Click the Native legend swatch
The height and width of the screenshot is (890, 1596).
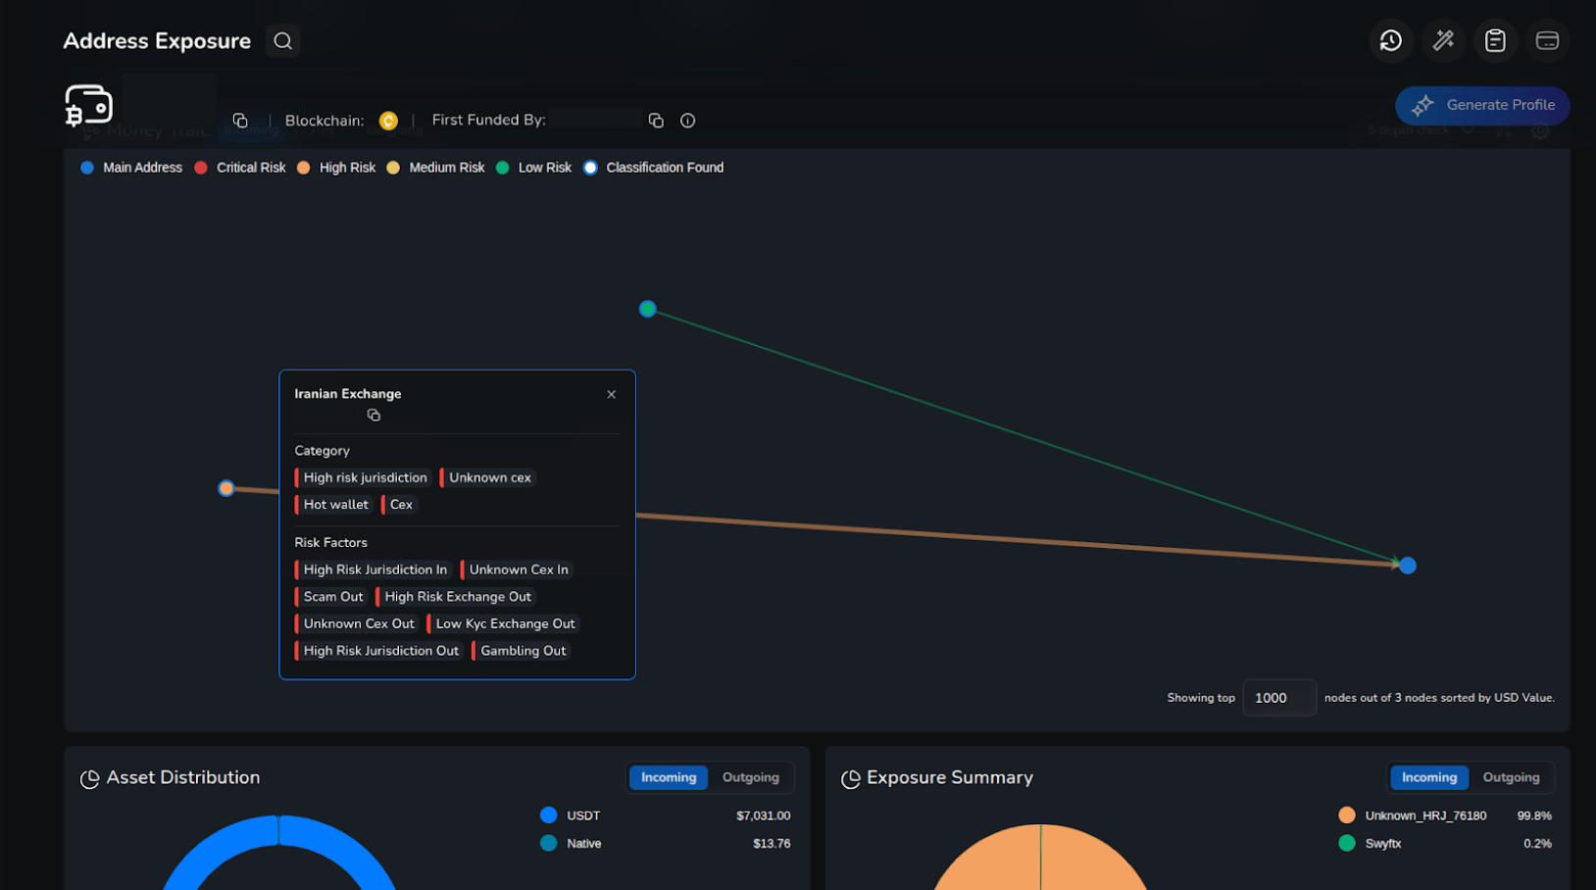(x=548, y=843)
